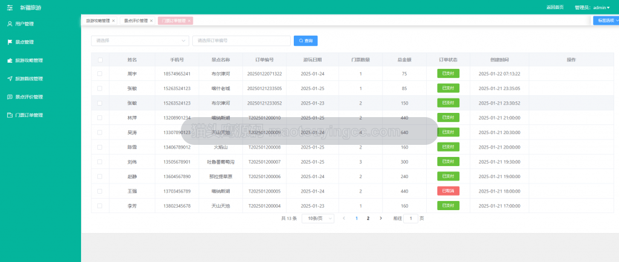Click the 新疆旅游 site title
The width and height of the screenshot is (619, 262).
[30, 7]
